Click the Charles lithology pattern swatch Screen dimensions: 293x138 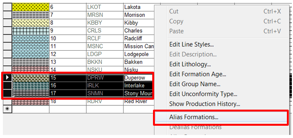(31, 31)
